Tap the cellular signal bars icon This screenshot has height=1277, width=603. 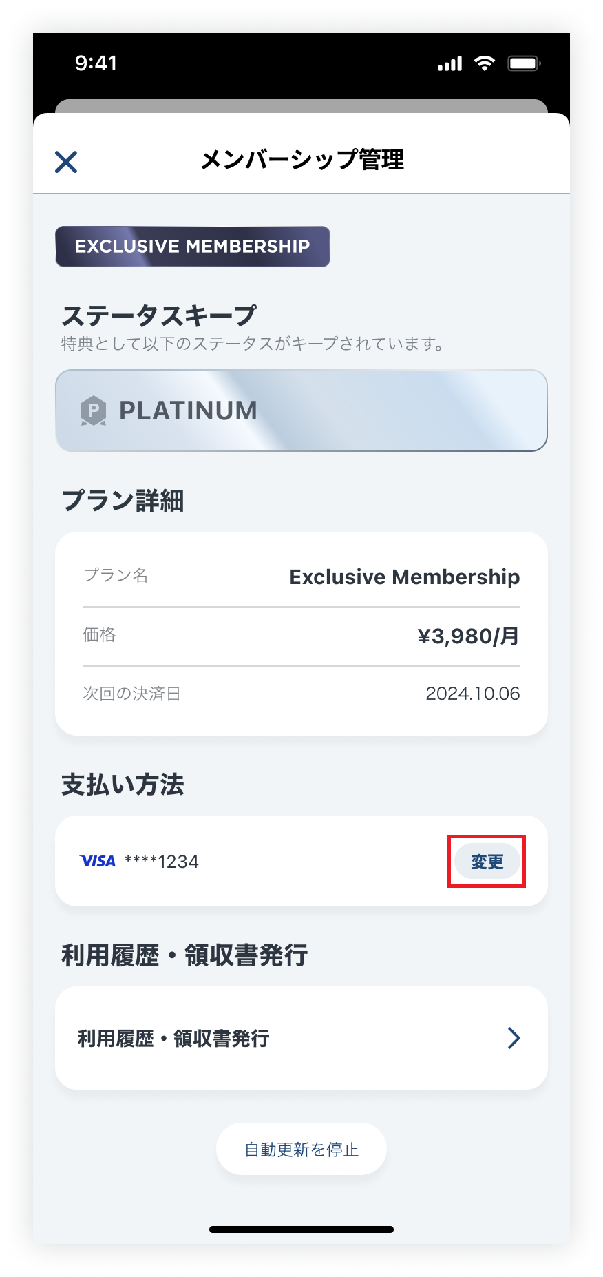point(449,64)
